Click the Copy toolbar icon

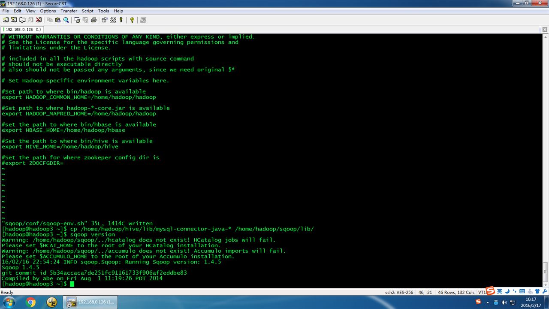pos(50,20)
